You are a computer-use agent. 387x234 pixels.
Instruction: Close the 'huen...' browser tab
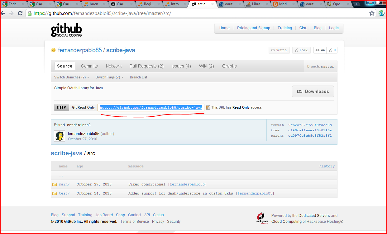(105, 4)
